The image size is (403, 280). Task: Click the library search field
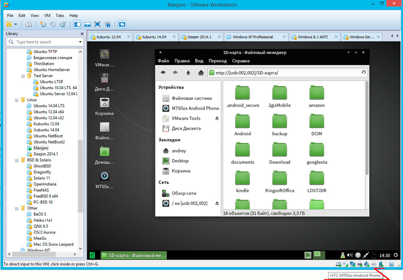pyautogui.click(x=44, y=42)
